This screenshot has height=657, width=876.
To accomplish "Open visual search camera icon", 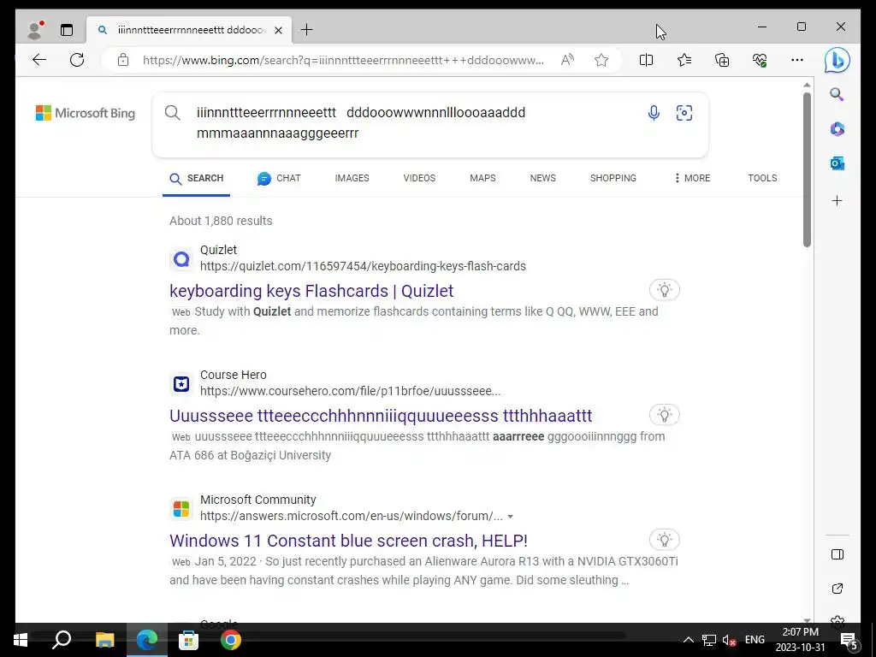I will (x=684, y=113).
